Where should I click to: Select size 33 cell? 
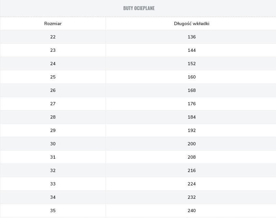point(53,184)
